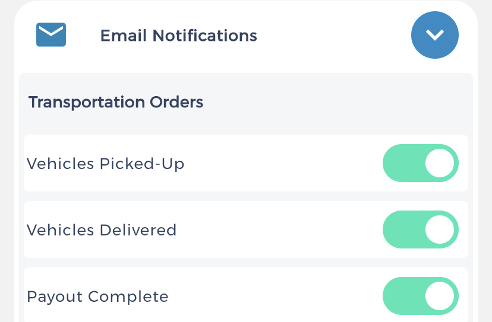
Task: Click the white knob of Vehicles Picked-Up switch
Action: point(440,163)
